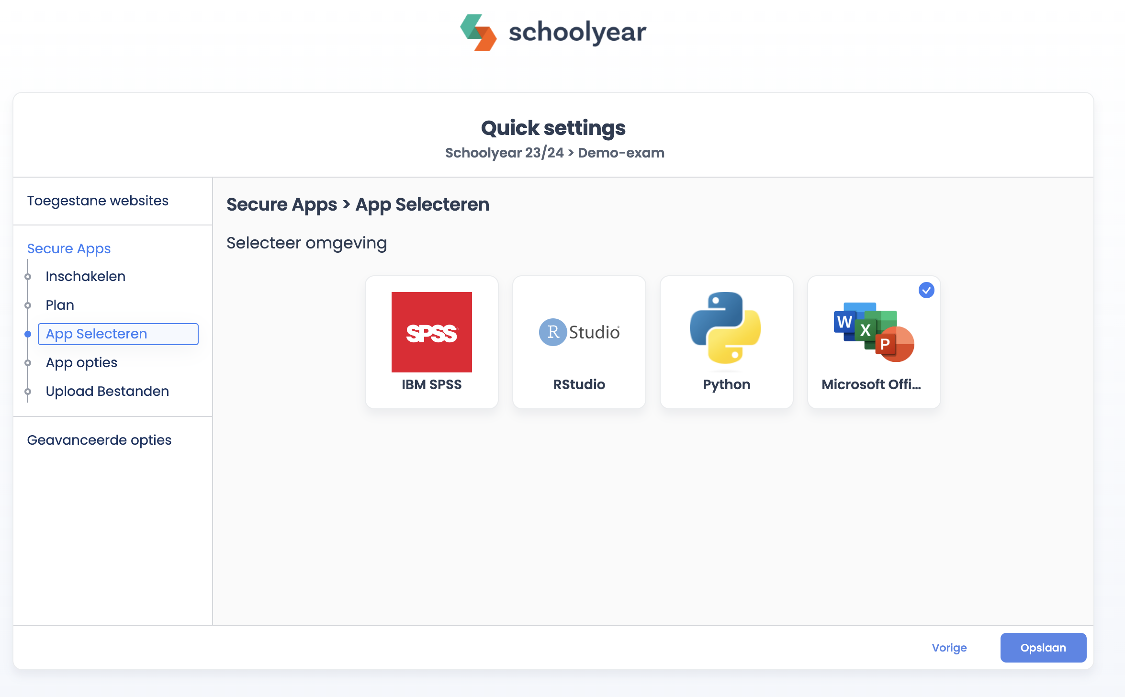Click the Python card label
The height and width of the screenshot is (697, 1125).
pyautogui.click(x=726, y=384)
